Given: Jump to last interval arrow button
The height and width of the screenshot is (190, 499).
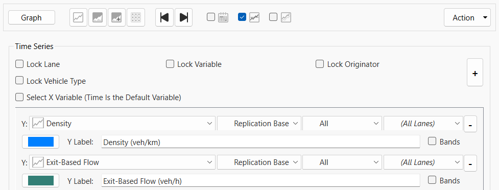Looking at the screenshot, I should tap(184, 17).
